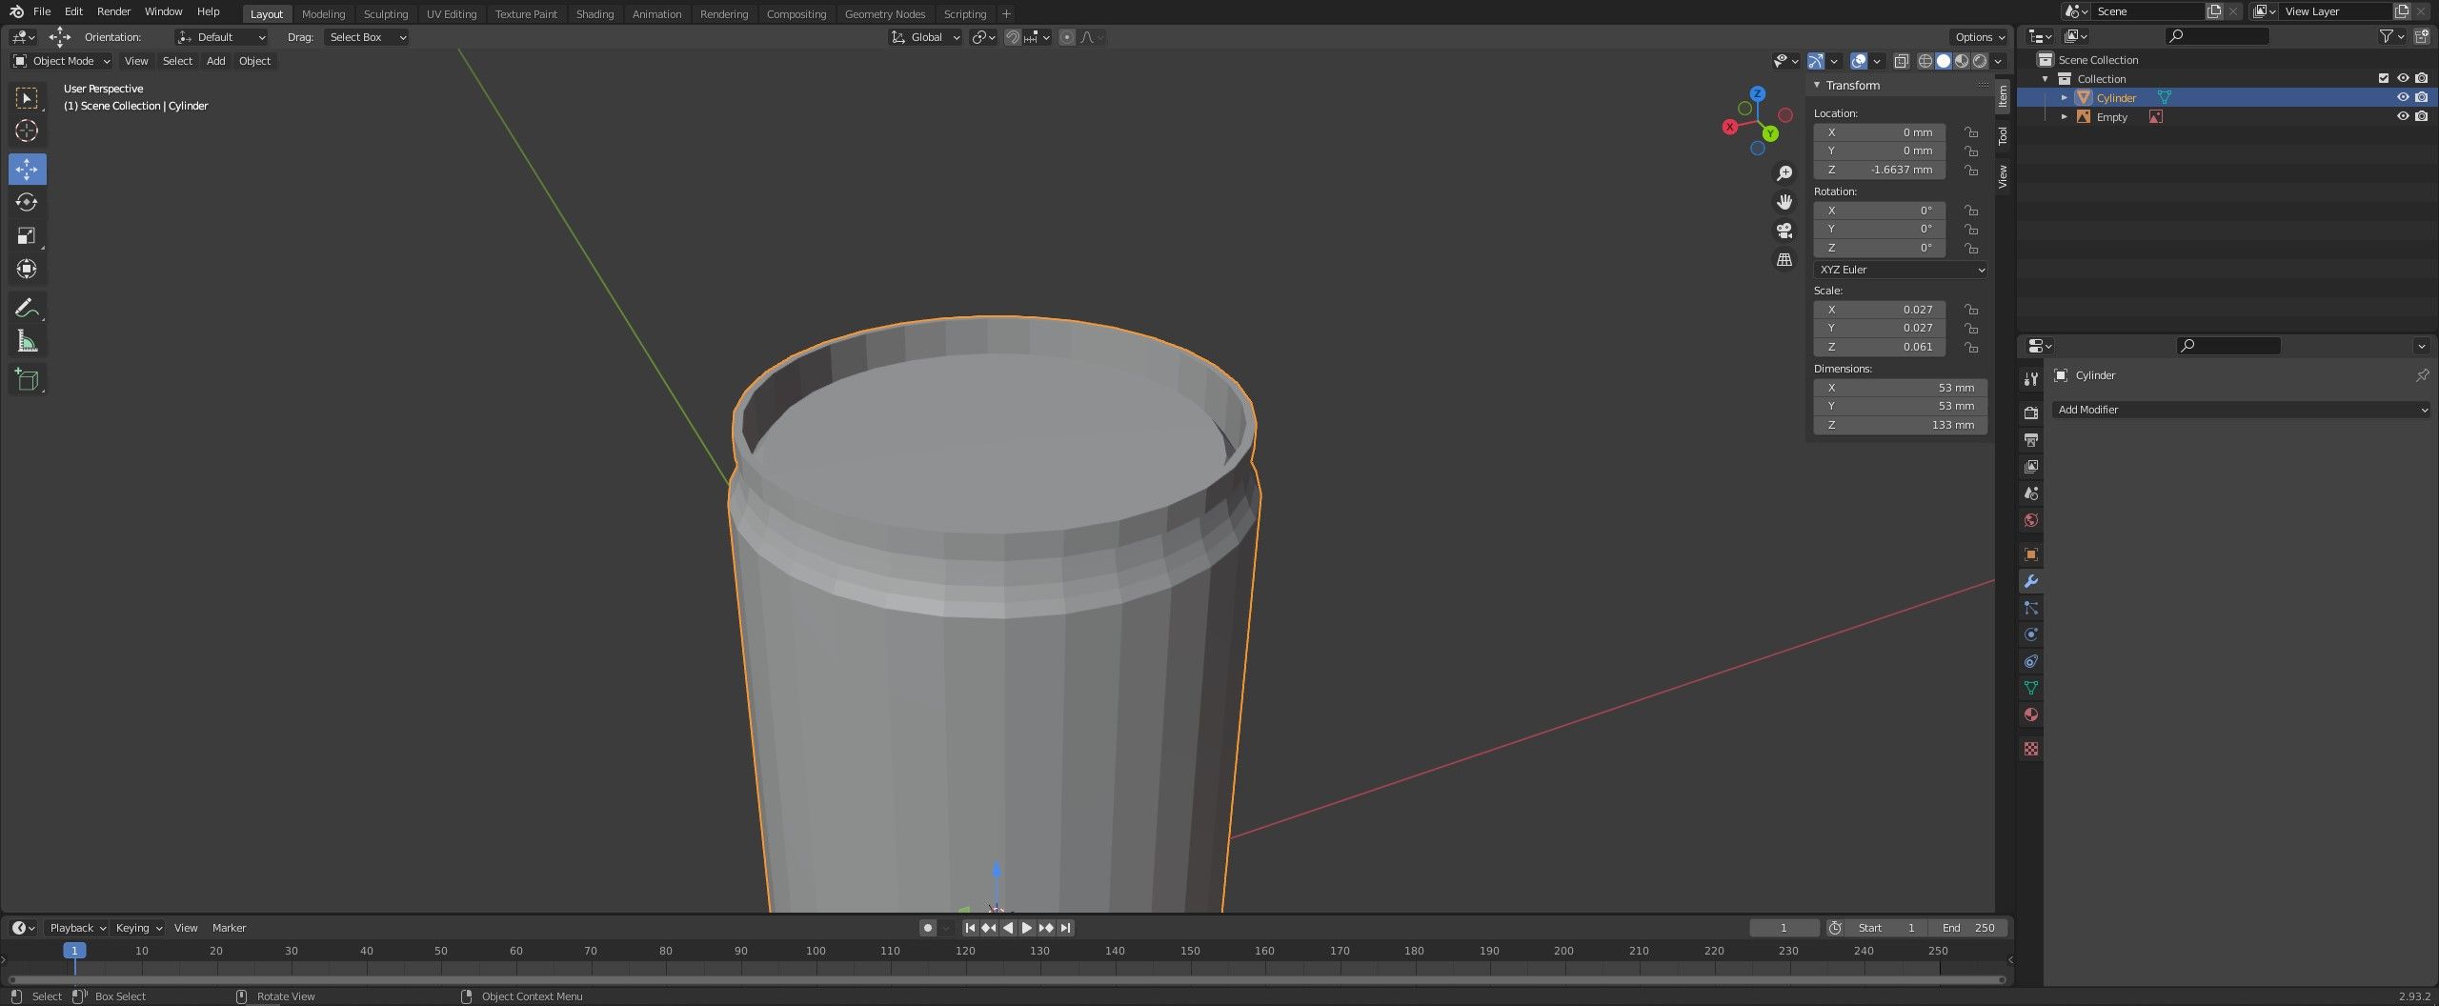
Task: Click the Tool sidebar tab
Action: pyautogui.click(x=2004, y=136)
